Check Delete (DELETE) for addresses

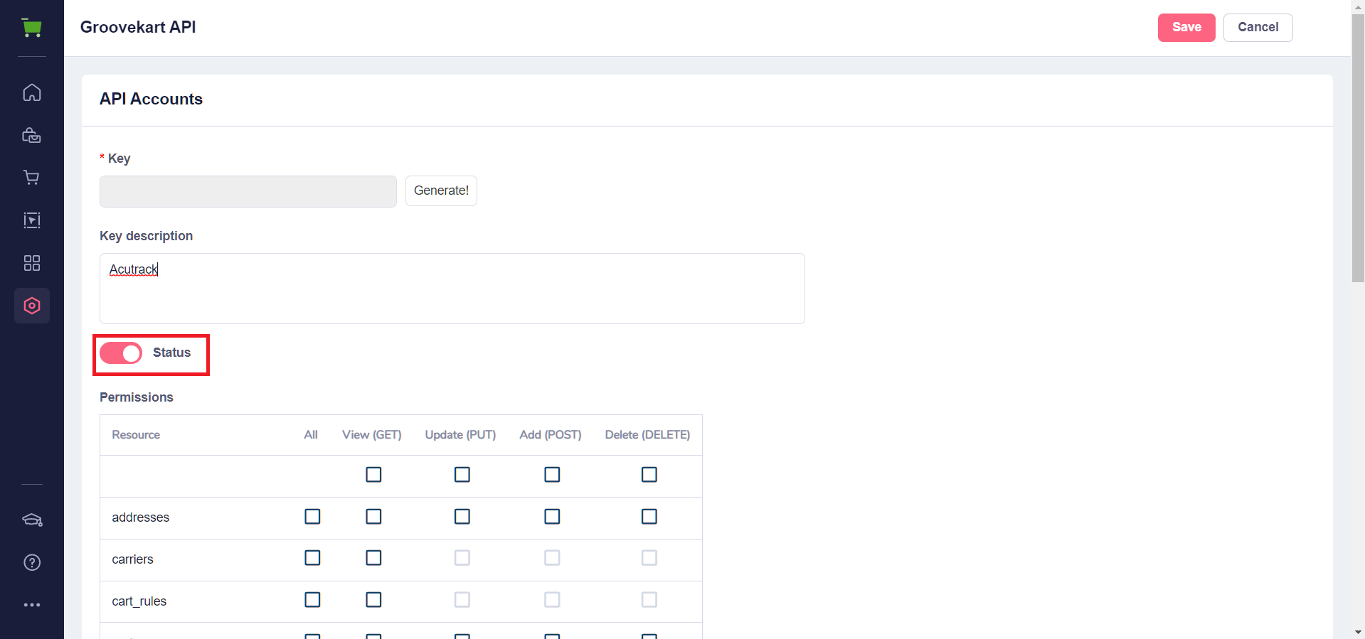[x=649, y=516]
